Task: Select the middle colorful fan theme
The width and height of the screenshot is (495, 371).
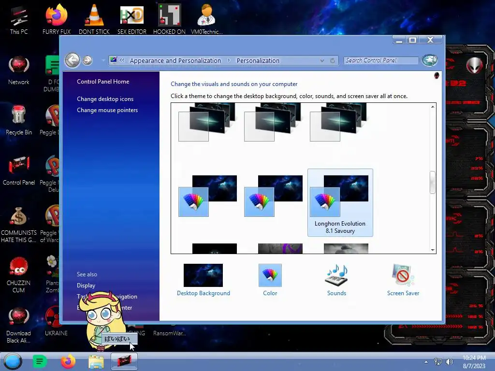Action: click(273, 196)
